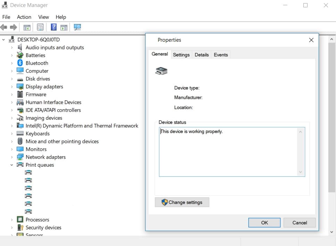
Task: Open the Action menu
Action: pyautogui.click(x=24, y=17)
